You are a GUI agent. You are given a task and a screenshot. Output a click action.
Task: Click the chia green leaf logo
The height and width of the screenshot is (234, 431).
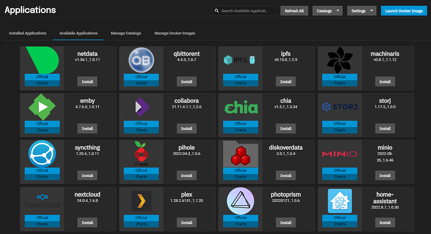click(241, 107)
